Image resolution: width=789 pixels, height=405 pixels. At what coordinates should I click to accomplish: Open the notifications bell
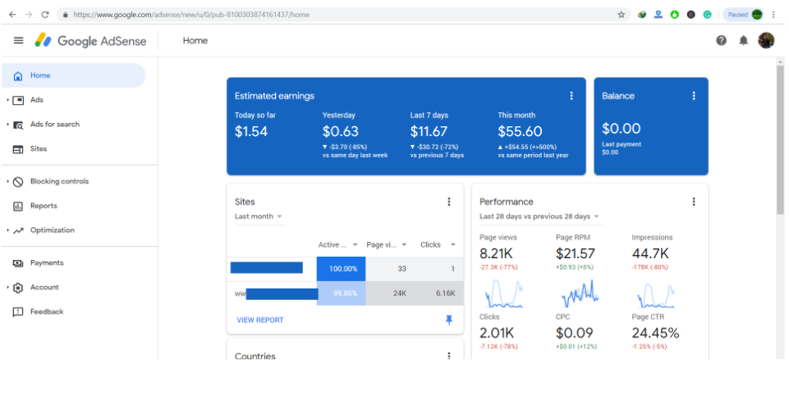pos(743,41)
